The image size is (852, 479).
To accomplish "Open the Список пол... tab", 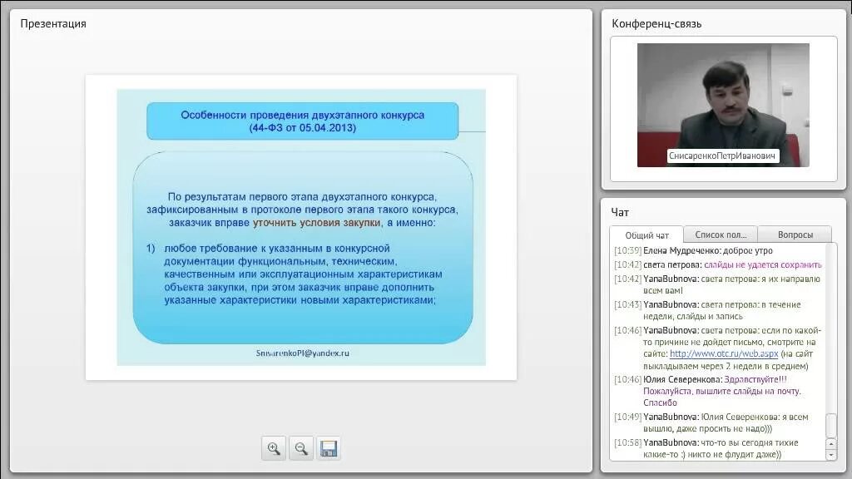I will click(721, 235).
